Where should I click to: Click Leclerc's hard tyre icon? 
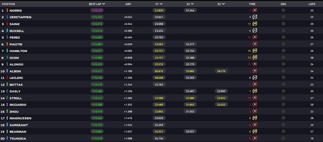(x=255, y=78)
